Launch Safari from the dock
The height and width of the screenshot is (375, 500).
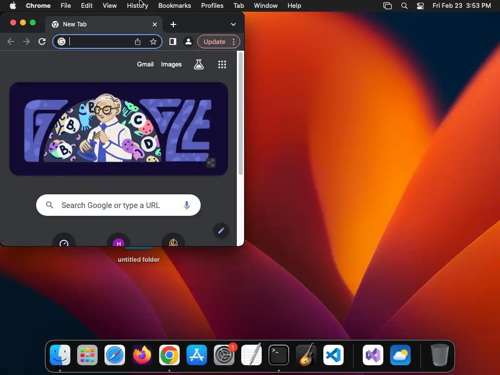coord(115,355)
